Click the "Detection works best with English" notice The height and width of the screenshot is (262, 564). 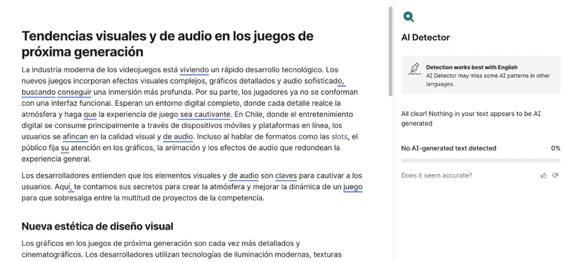472,67
